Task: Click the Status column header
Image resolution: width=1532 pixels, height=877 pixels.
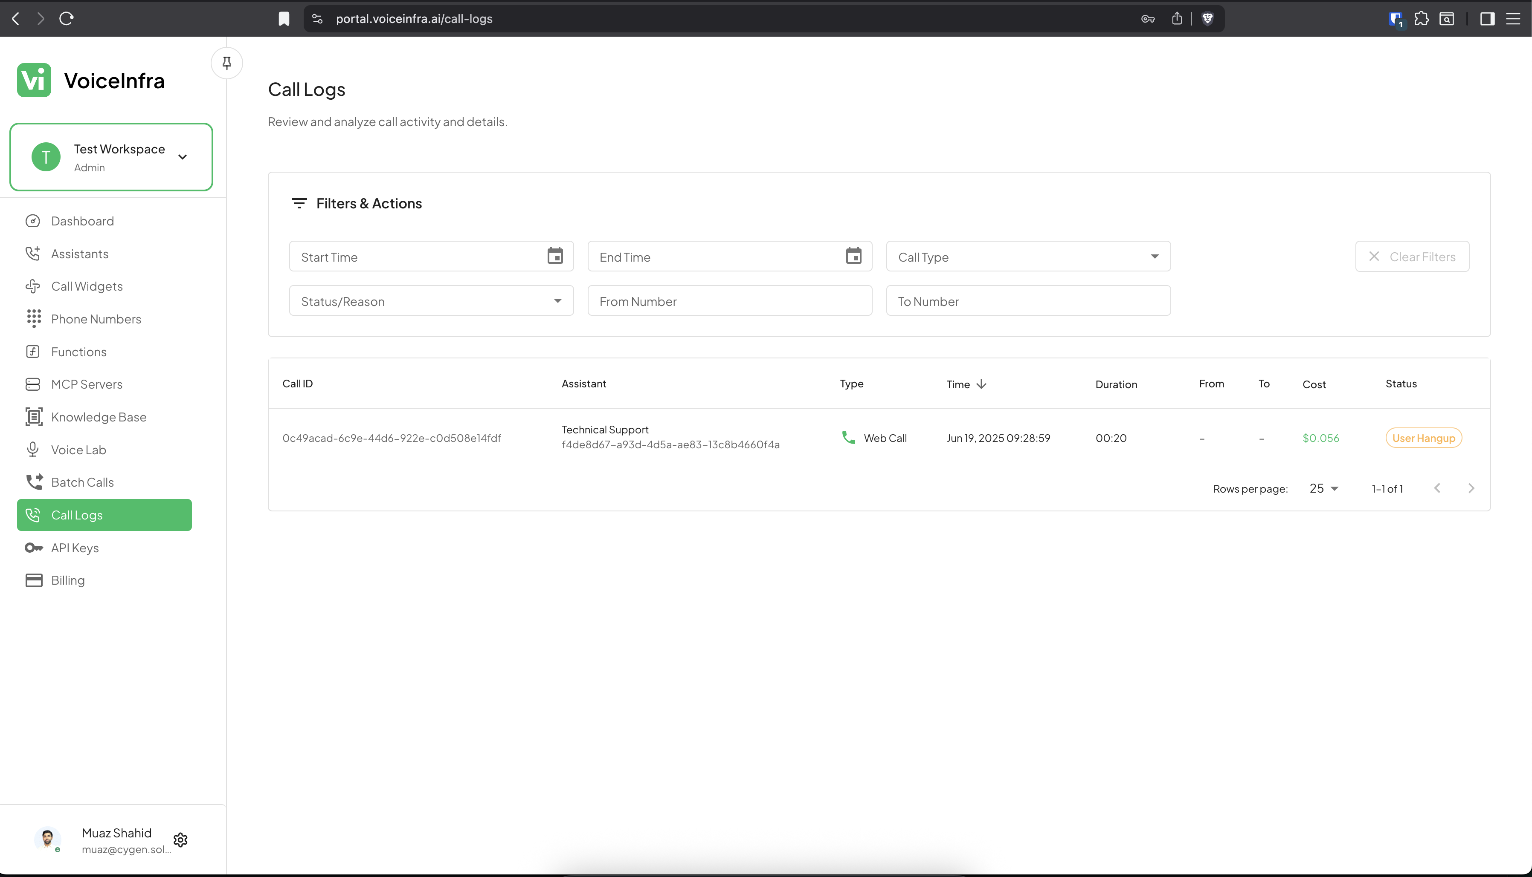Action: pyautogui.click(x=1401, y=384)
